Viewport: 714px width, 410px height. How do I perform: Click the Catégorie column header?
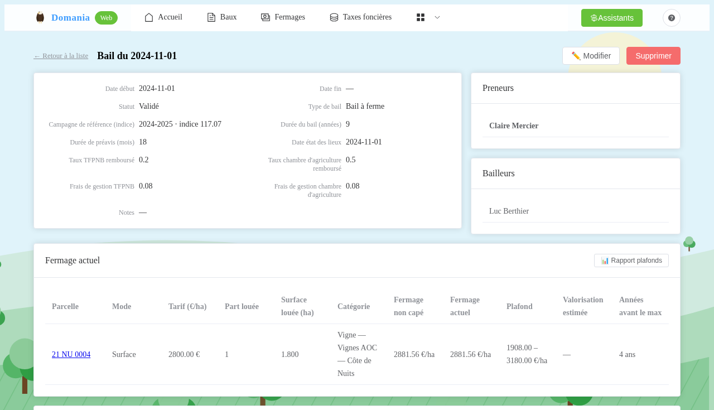354,307
